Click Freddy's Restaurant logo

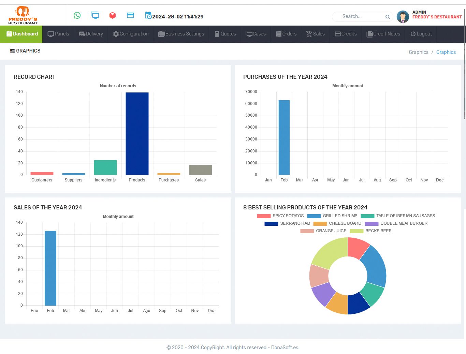coord(23,15)
